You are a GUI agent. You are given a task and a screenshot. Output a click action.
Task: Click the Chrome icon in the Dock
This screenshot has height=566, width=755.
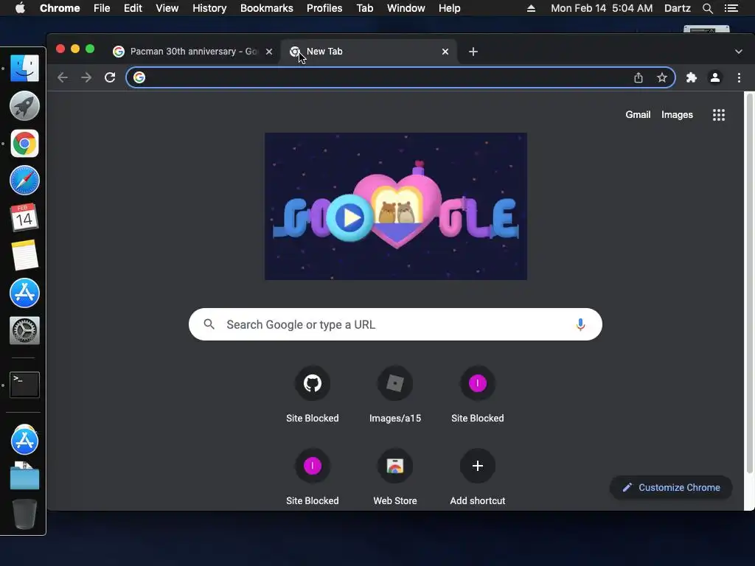[x=24, y=144]
